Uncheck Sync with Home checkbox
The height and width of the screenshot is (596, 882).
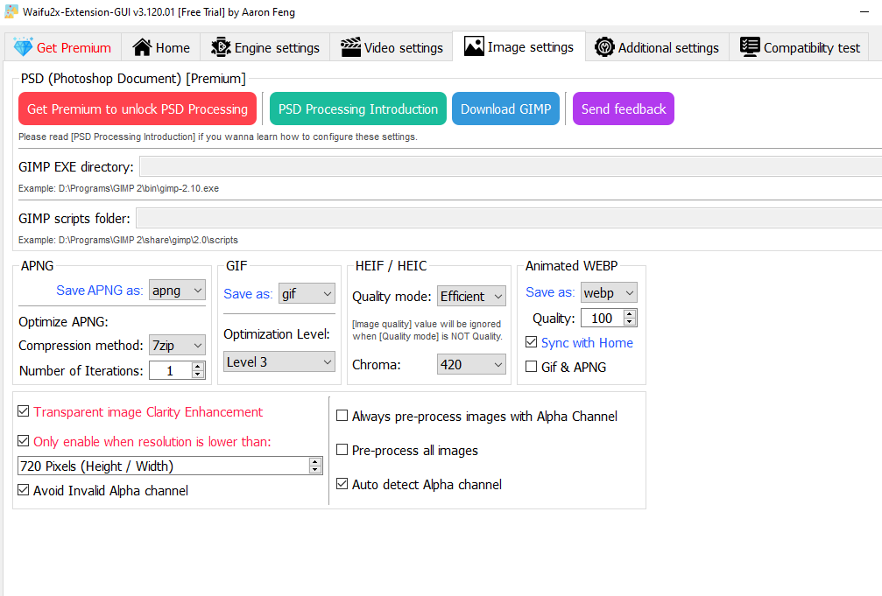coord(531,342)
